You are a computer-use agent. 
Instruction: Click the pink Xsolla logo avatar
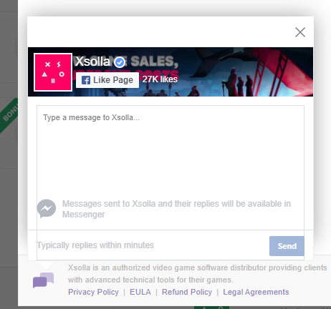(53, 72)
